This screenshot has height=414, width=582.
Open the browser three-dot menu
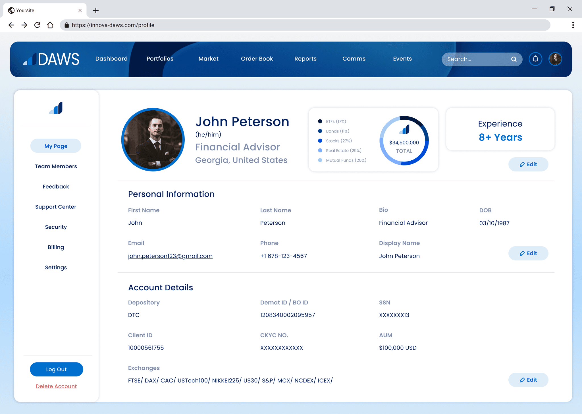point(573,25)
